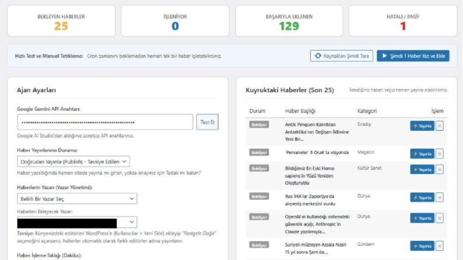Click 'Şimdi 1 Haber Yaz ve Ekle' button
The image size is (463, 260).
(413, 56)
